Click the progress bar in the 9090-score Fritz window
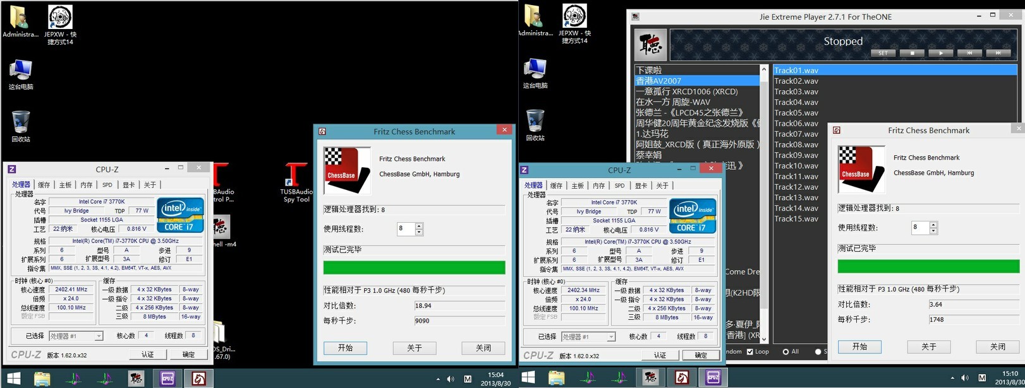Image resolution: width=1025 pixels, height=388 pixels. click(414, 267)
